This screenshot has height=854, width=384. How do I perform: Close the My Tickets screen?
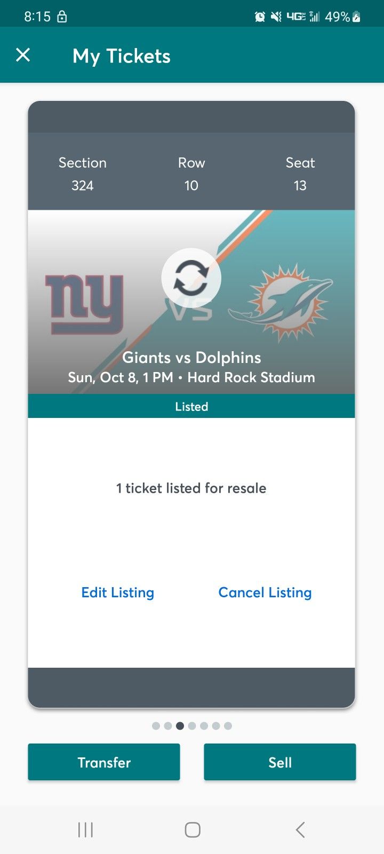point(23,55)
